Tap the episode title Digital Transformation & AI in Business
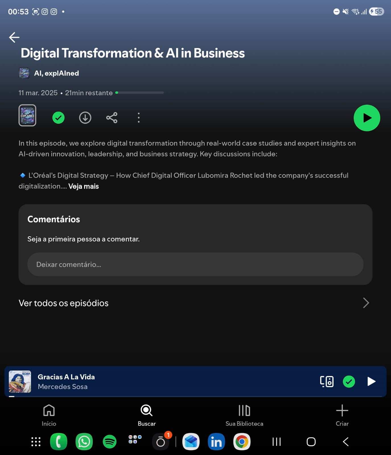Image resolution: width=391 pixels, height=455 pixels. click(133, 53)
